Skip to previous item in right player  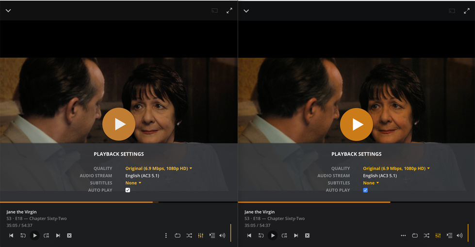pos(249,235)
